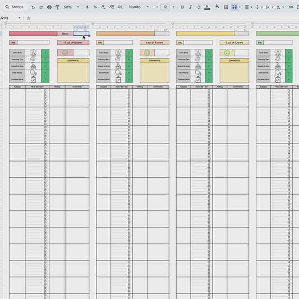Undo the last action
This screenshot has width=299, height=299.
(x=33, y=7)
